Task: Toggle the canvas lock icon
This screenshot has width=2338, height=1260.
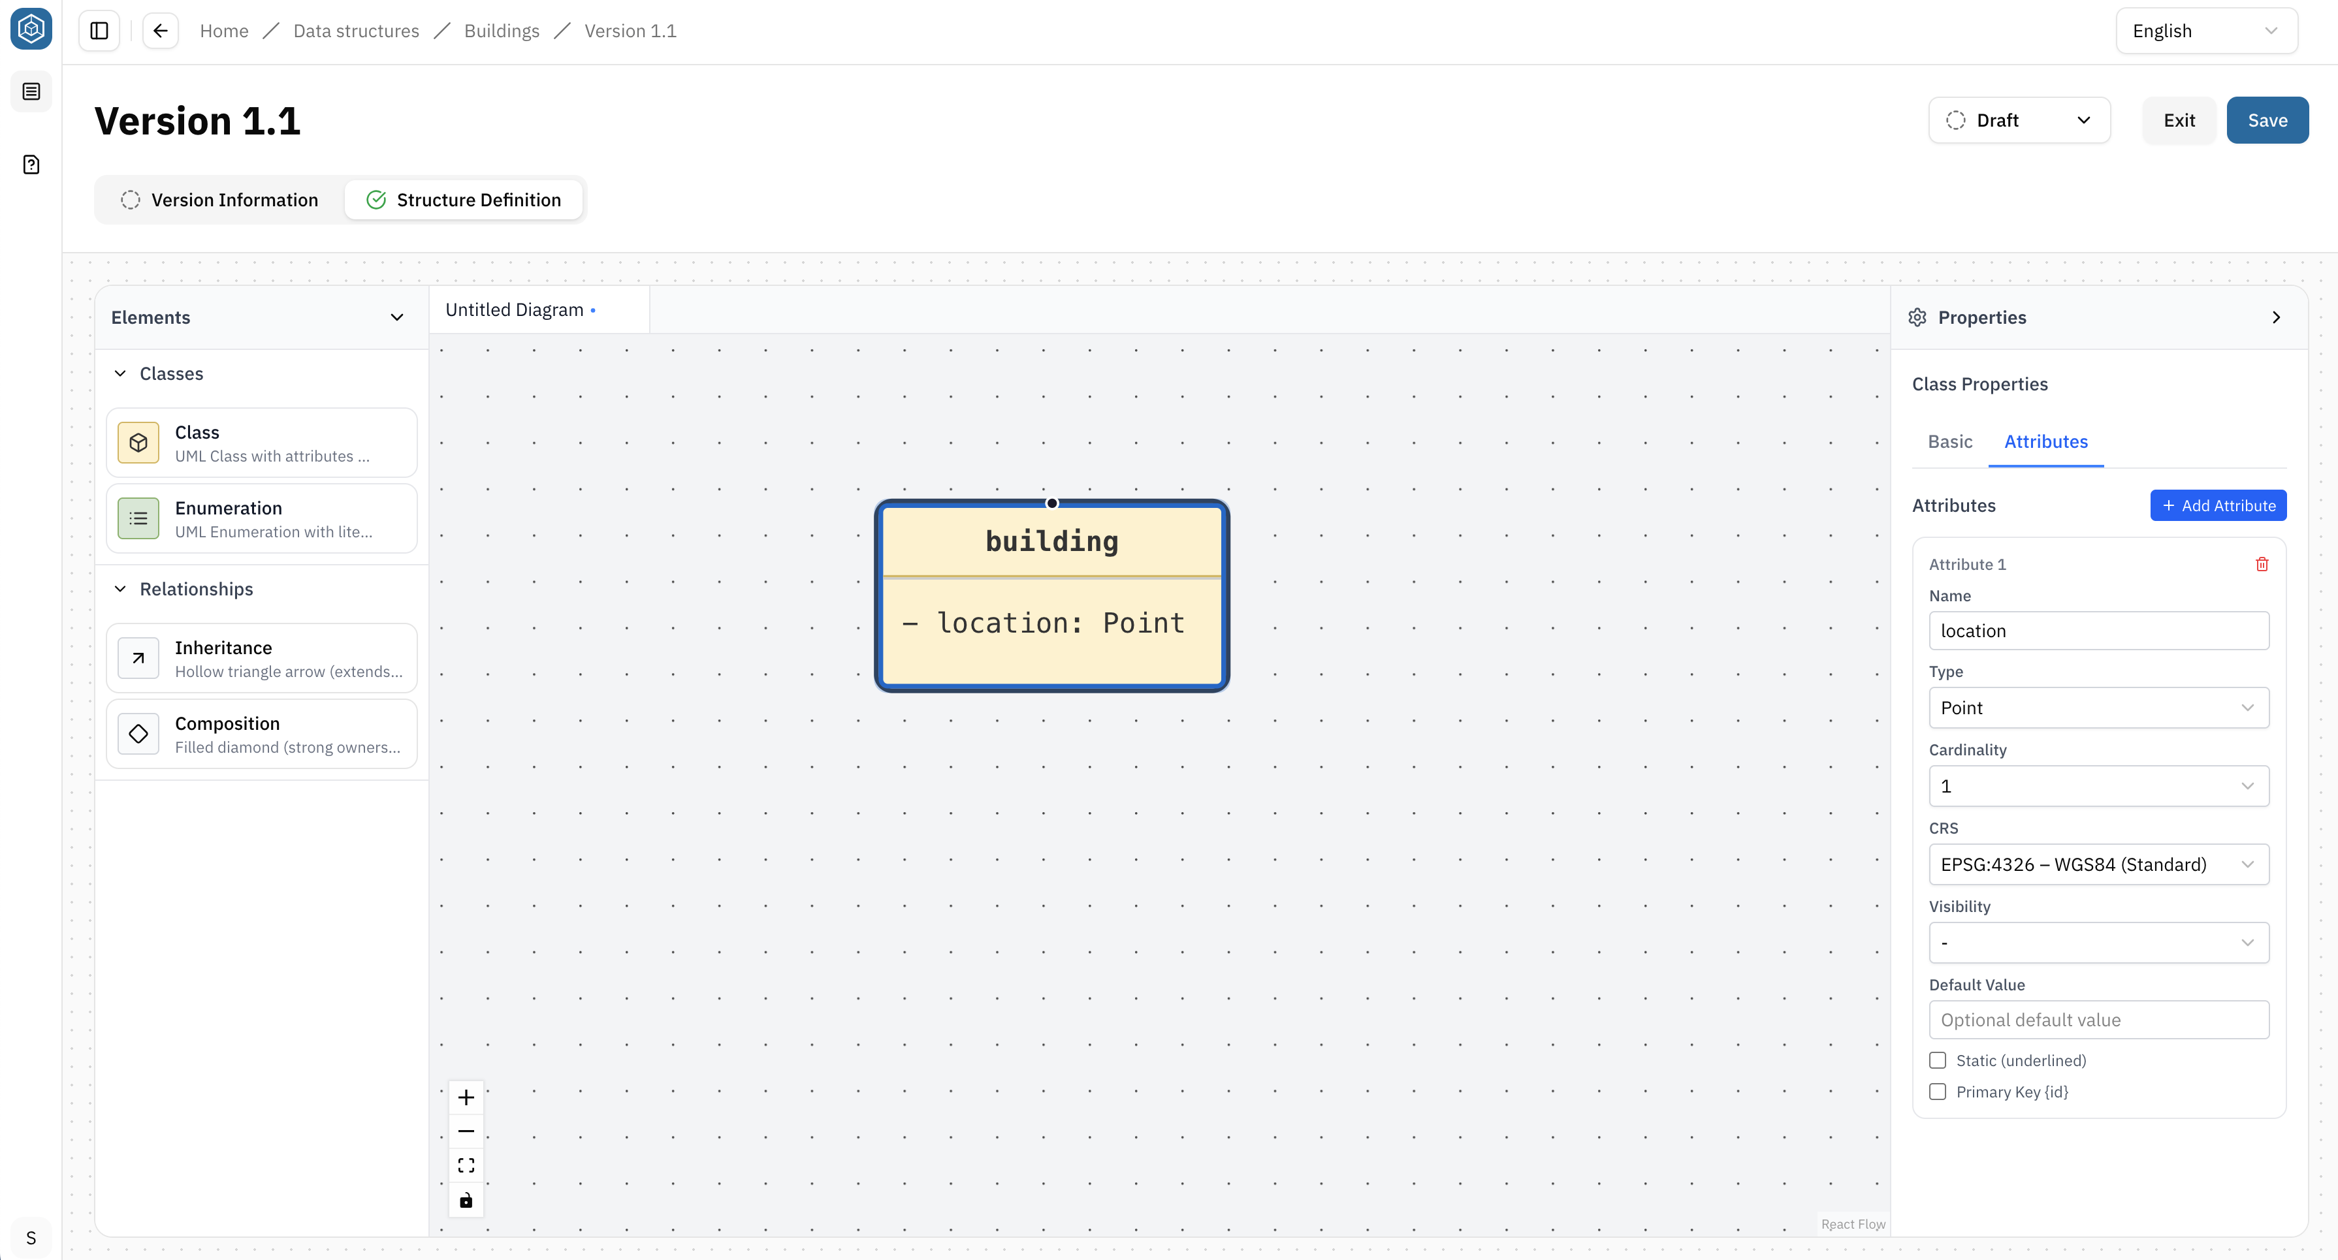Action: click(x=466, y=1200)
